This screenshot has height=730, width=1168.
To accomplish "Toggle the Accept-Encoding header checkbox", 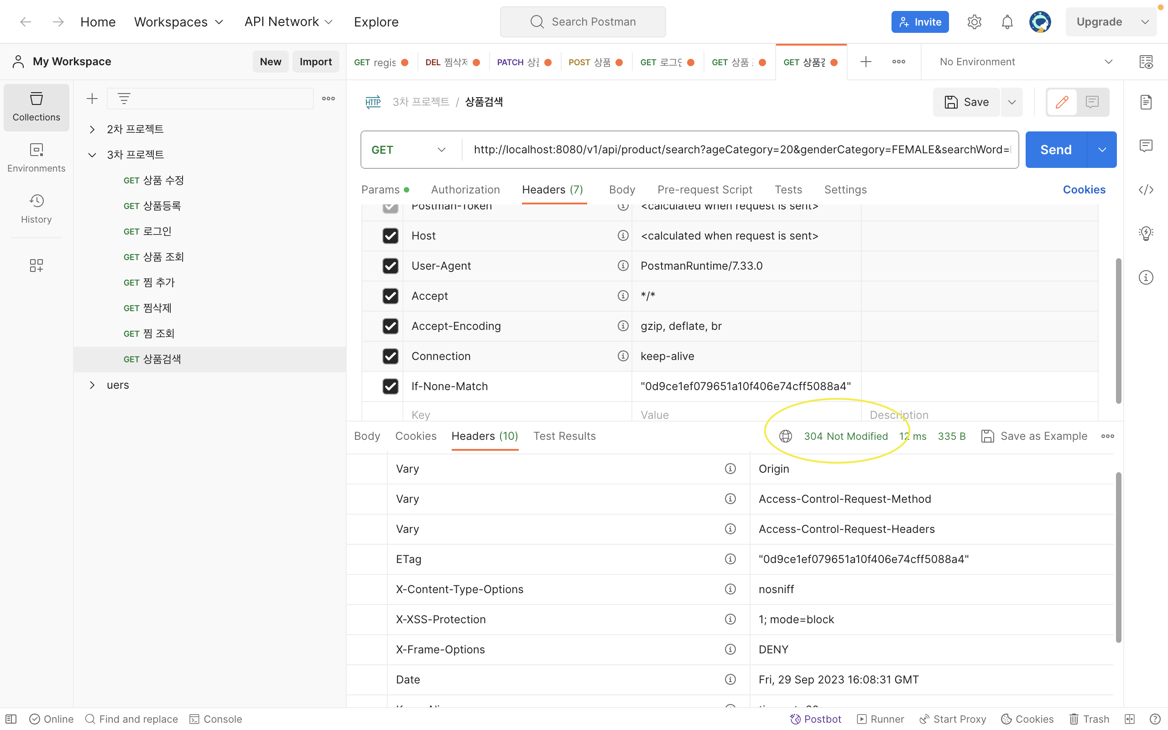I will point(390,326).
